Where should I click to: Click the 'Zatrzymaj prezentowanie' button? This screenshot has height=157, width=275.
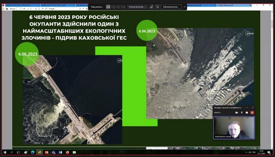(x=170, y=7)
